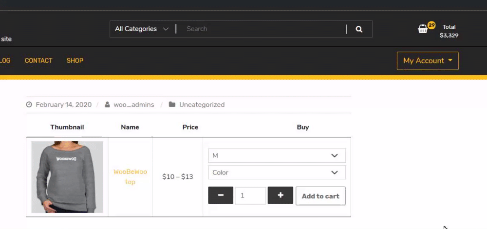This screenshot has width=487, height=229.
Task: Open the WooBeWoo top product link
Action: [x=130, y=177]
